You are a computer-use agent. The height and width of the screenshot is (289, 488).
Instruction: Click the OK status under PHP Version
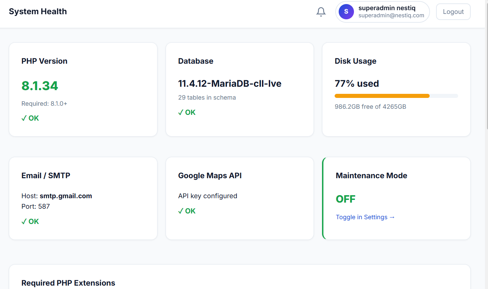(x=30, y=118)
